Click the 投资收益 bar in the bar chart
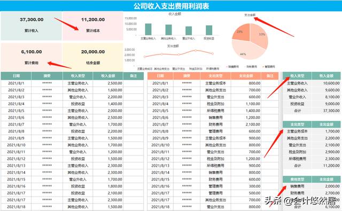Image resolution: width=342 pixels, height=211 pixels. (209, 30)
